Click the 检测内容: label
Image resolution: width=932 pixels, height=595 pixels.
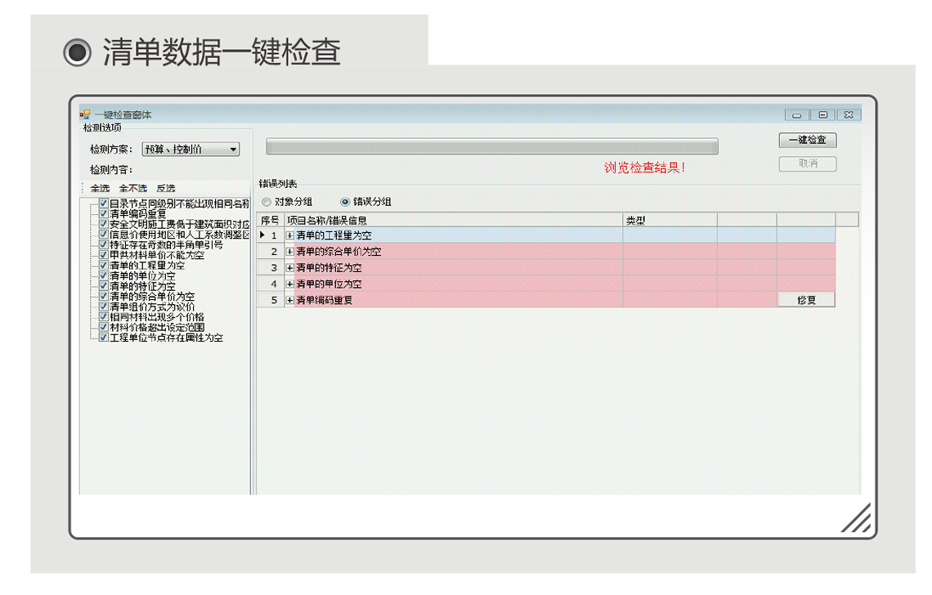point(111,170)
